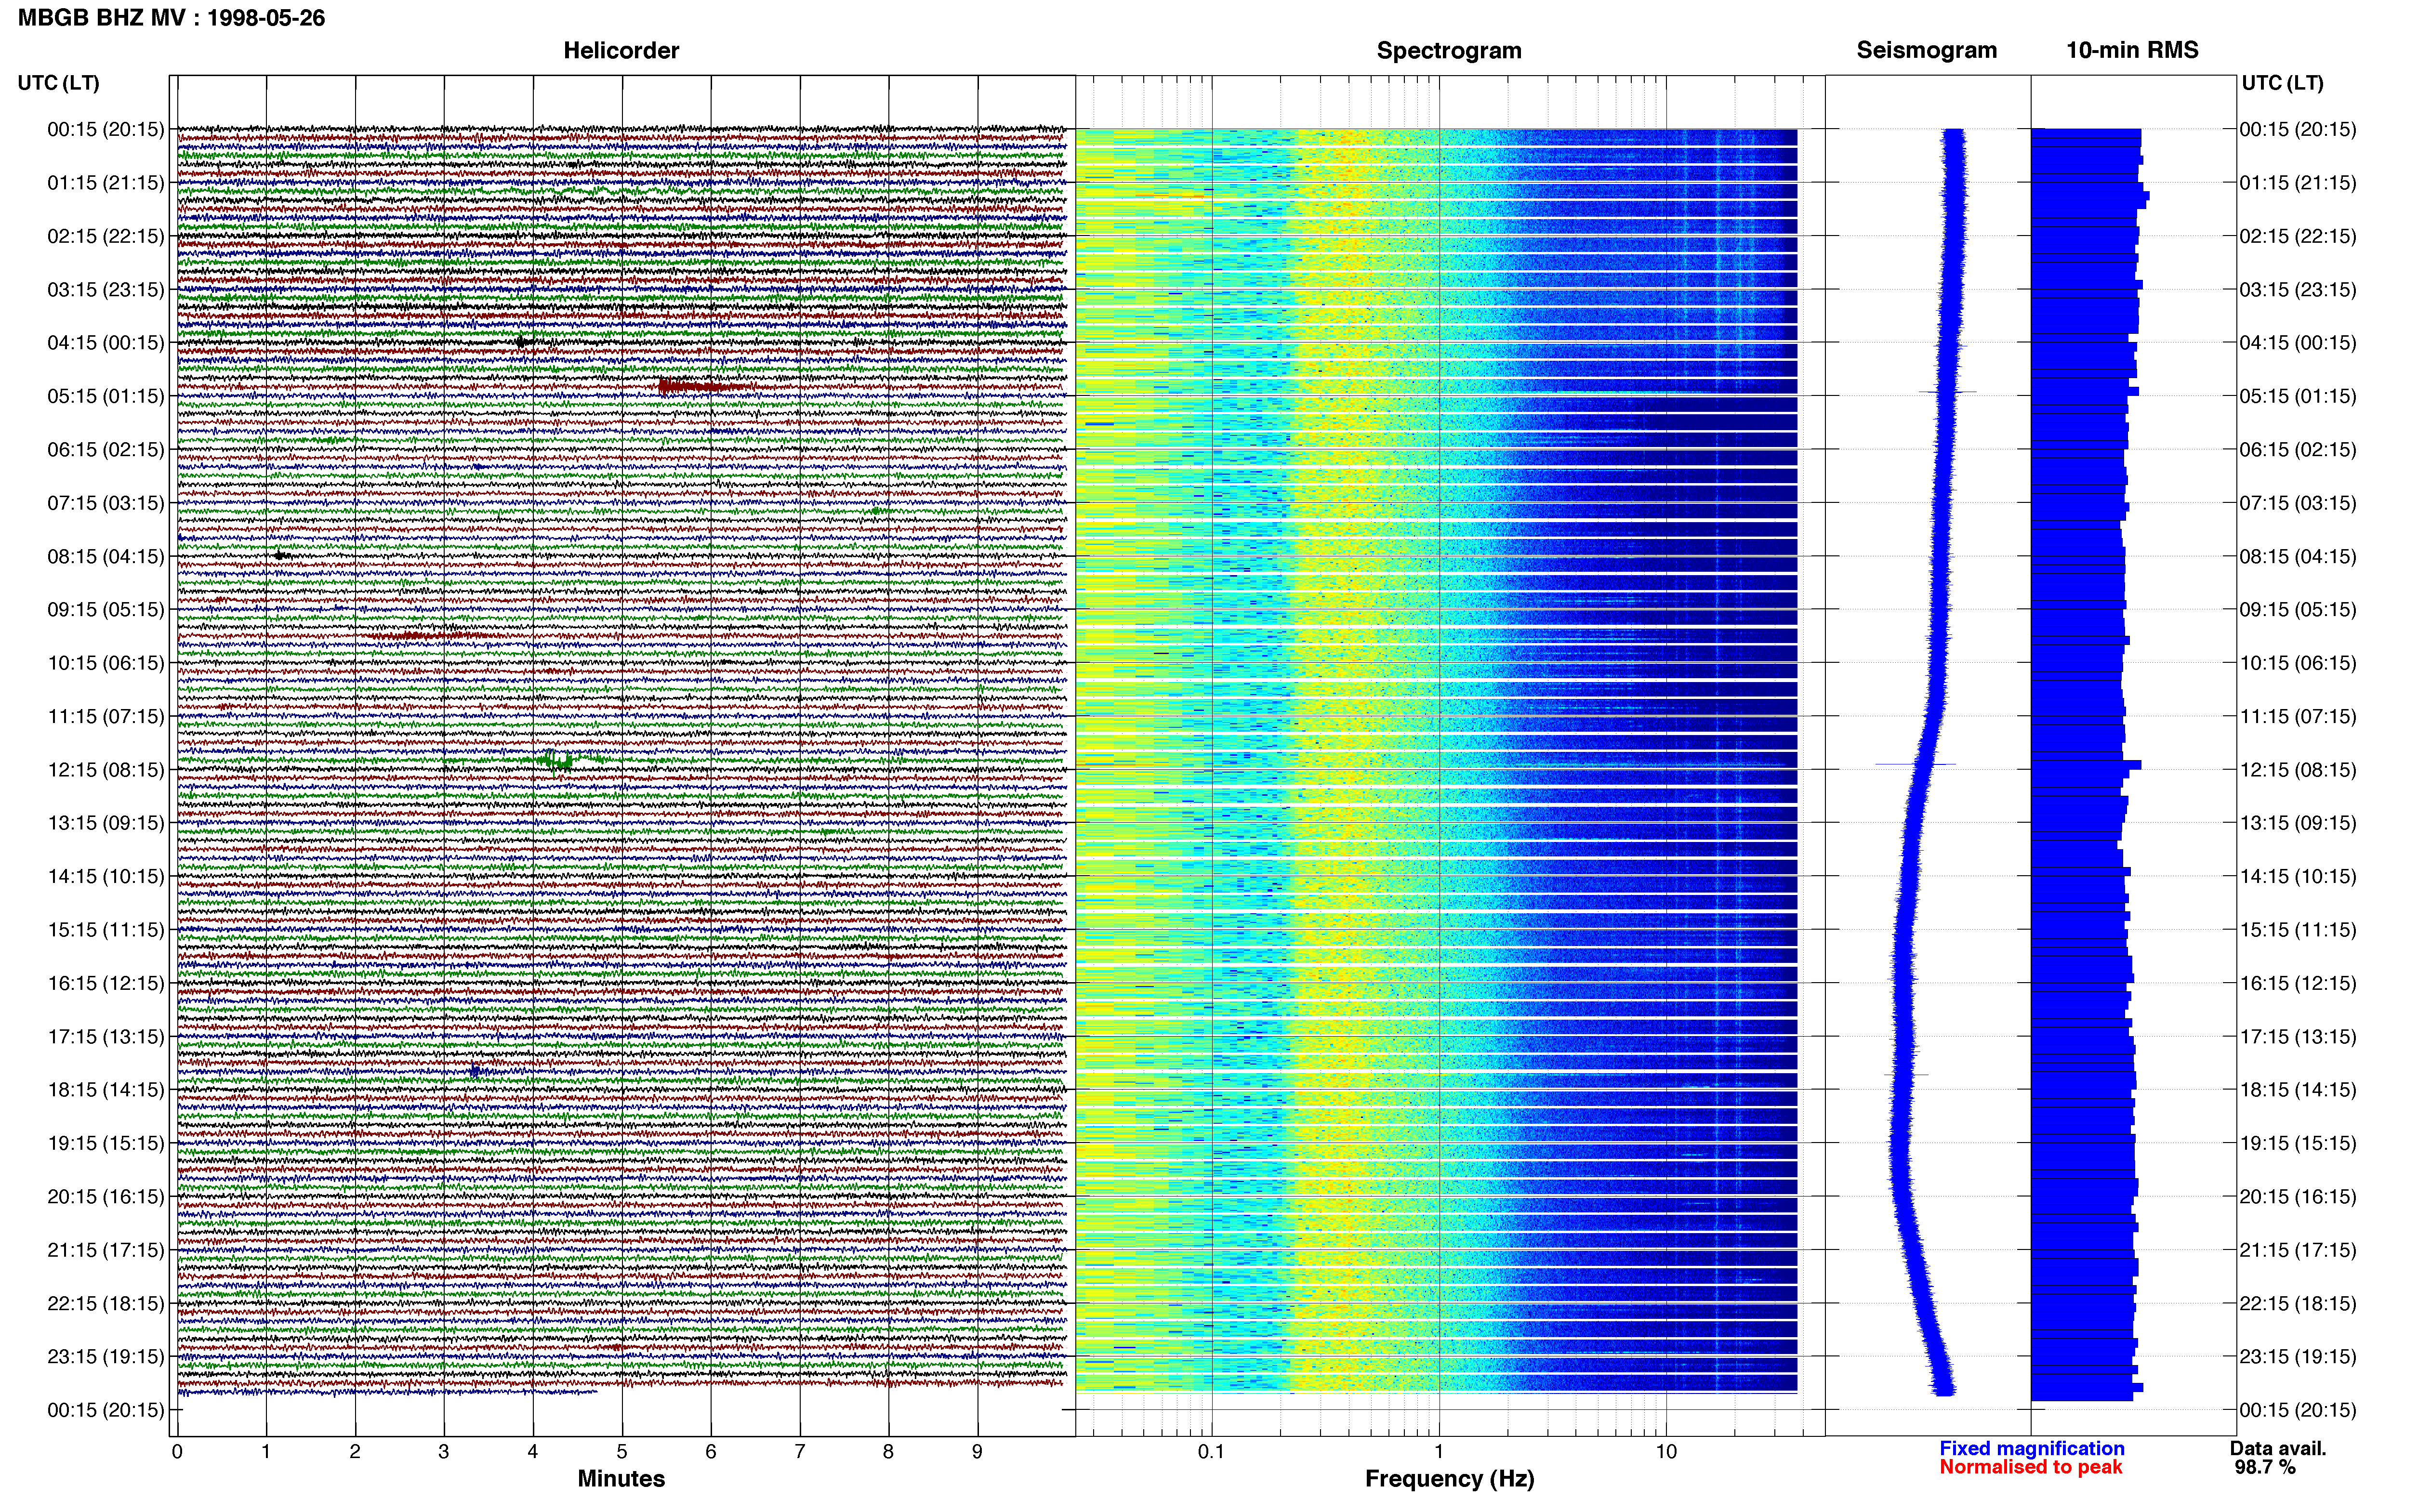Select left time label '11:15 (07:15)'
The height and width of the screenshot is (1512, 2418).
coord(105,716)
